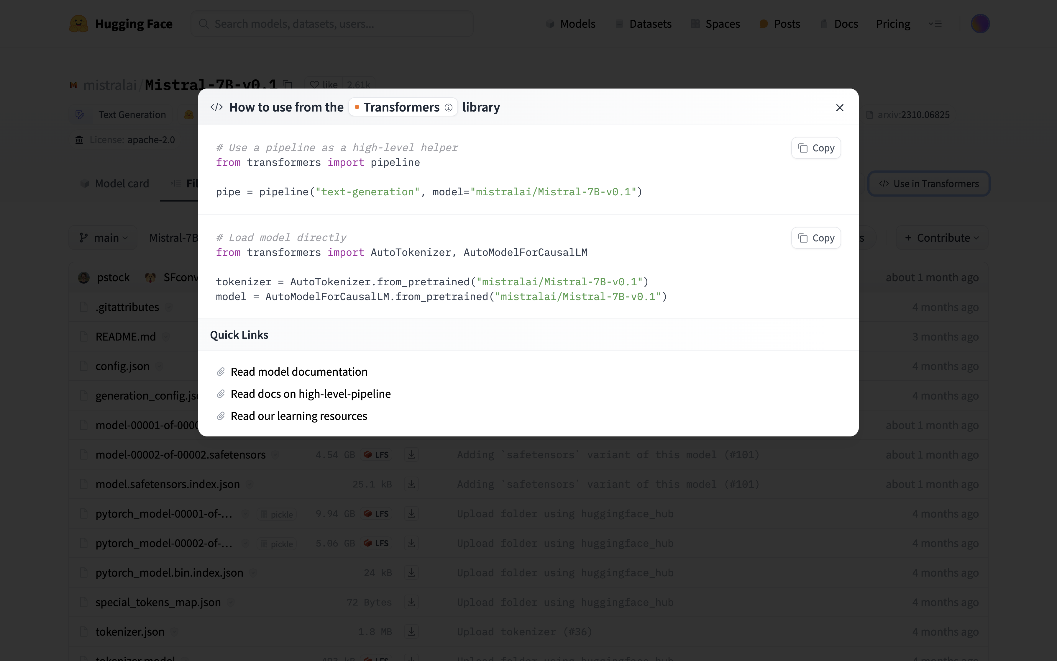Open Read our learning resources link
Viewport: 1057px width, 661px height.
[299, 416]
